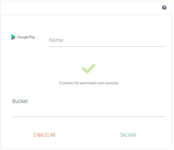Click the underline beneath the Nome field
174x150 pixels.
[x=107, y=46]
